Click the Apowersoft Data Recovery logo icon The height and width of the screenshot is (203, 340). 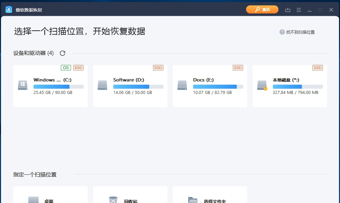point(8,9)
